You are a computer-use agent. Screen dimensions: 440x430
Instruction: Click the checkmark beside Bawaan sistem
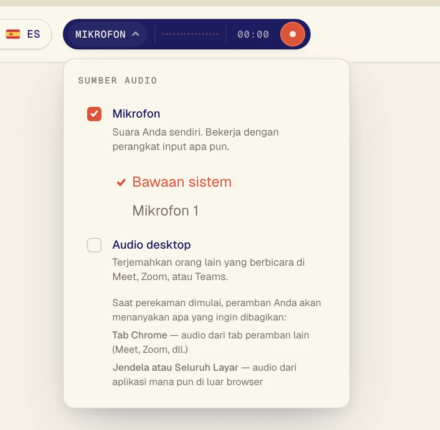click(121, 182)
